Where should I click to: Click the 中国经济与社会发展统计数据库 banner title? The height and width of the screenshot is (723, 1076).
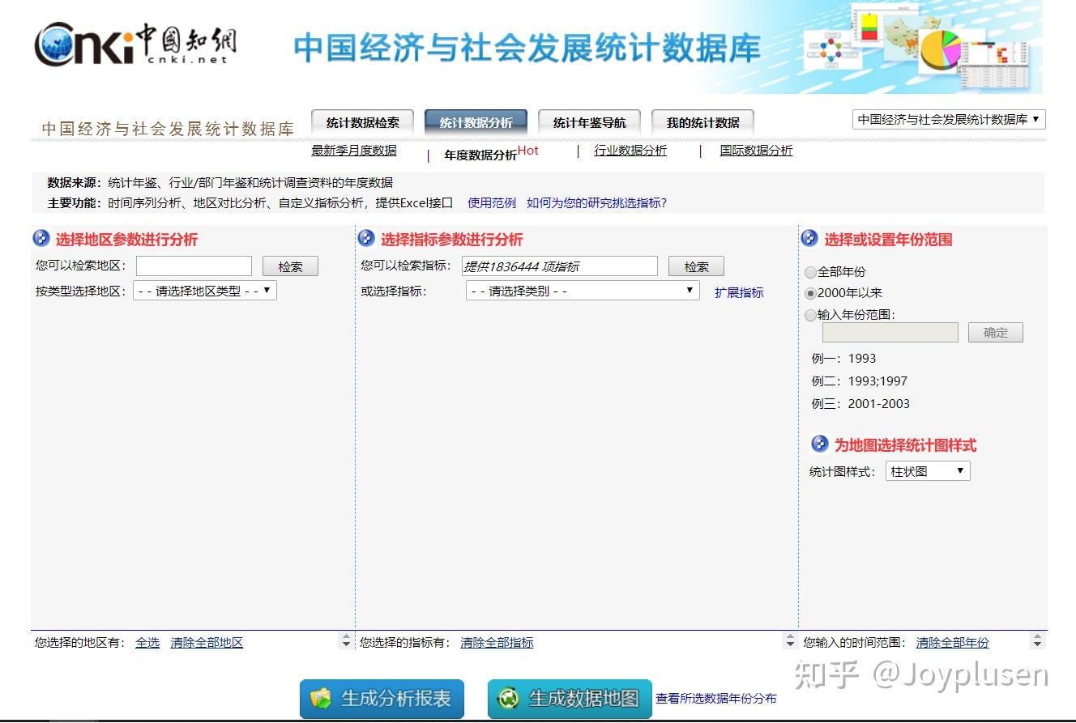click(527, 48)
